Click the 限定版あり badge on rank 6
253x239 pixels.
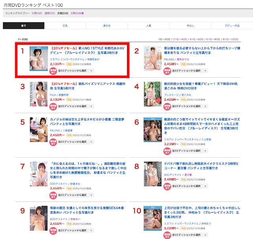pyautogui.click(x=167, y=151)
